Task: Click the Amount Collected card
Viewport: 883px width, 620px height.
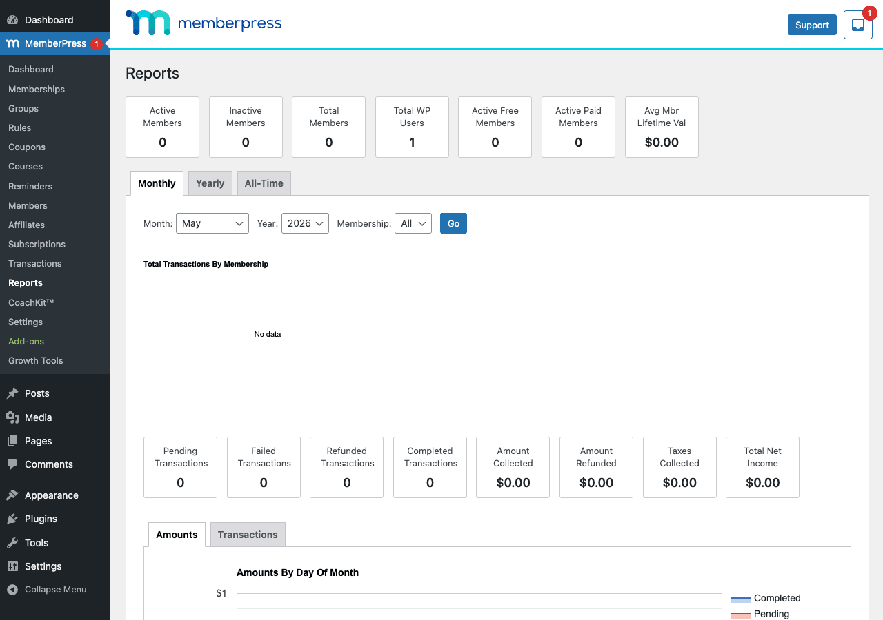Action: [513, 467]
